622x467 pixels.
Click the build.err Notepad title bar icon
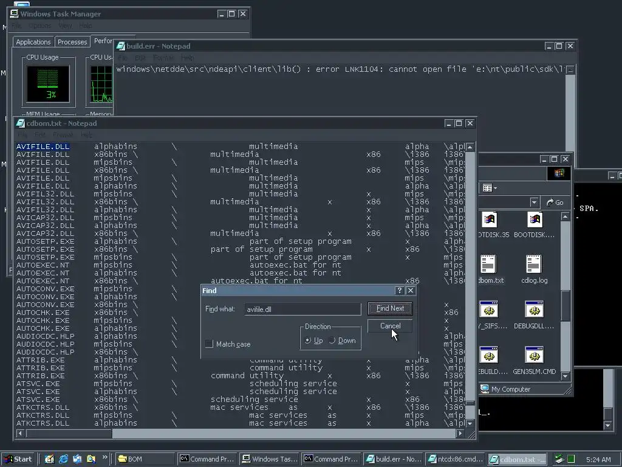(x=121, y=46)
